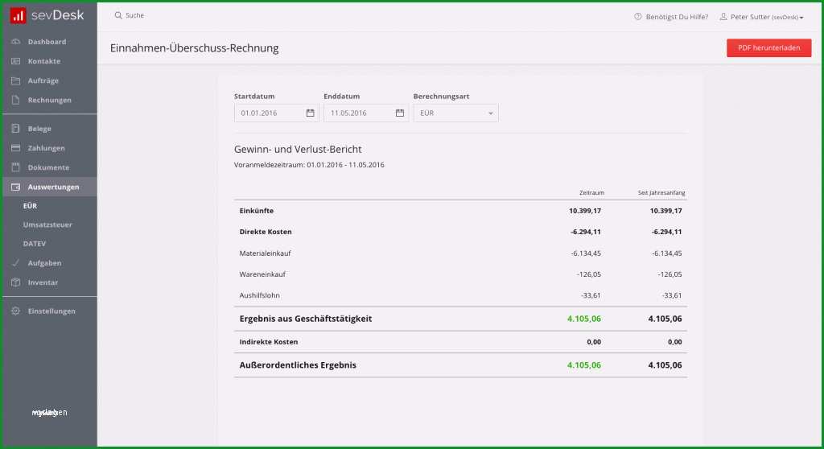Click the Benötigst Du Hilfe? link

pos(671,17)
